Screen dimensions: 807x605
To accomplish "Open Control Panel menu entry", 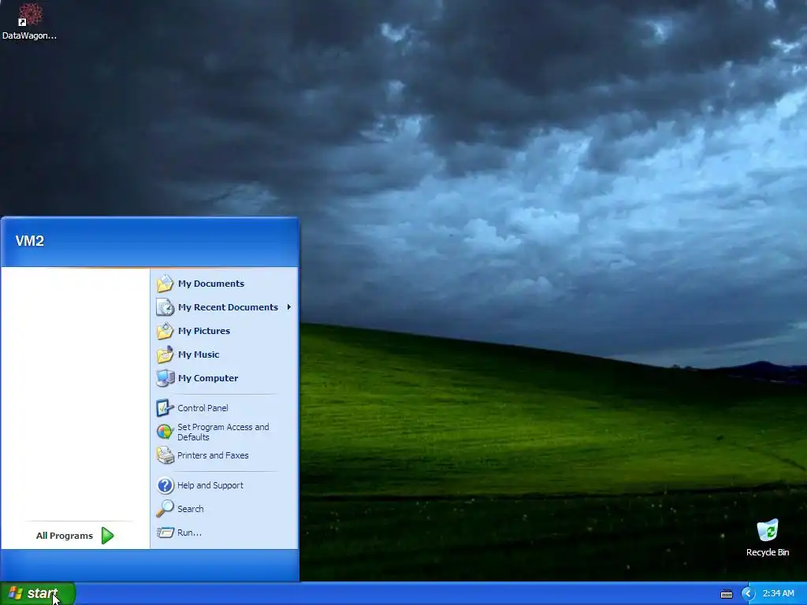I will tap(225, 408).
